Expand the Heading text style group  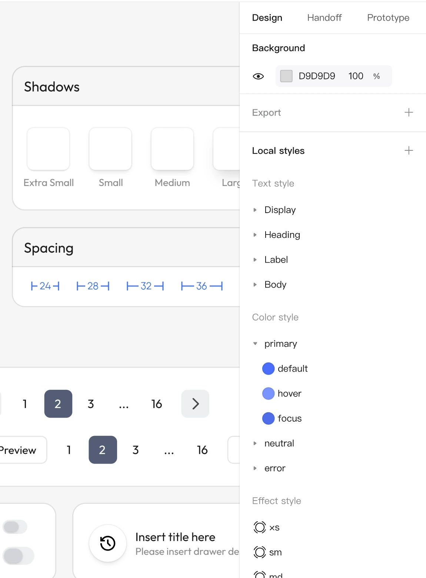click(x=255, y=235)
